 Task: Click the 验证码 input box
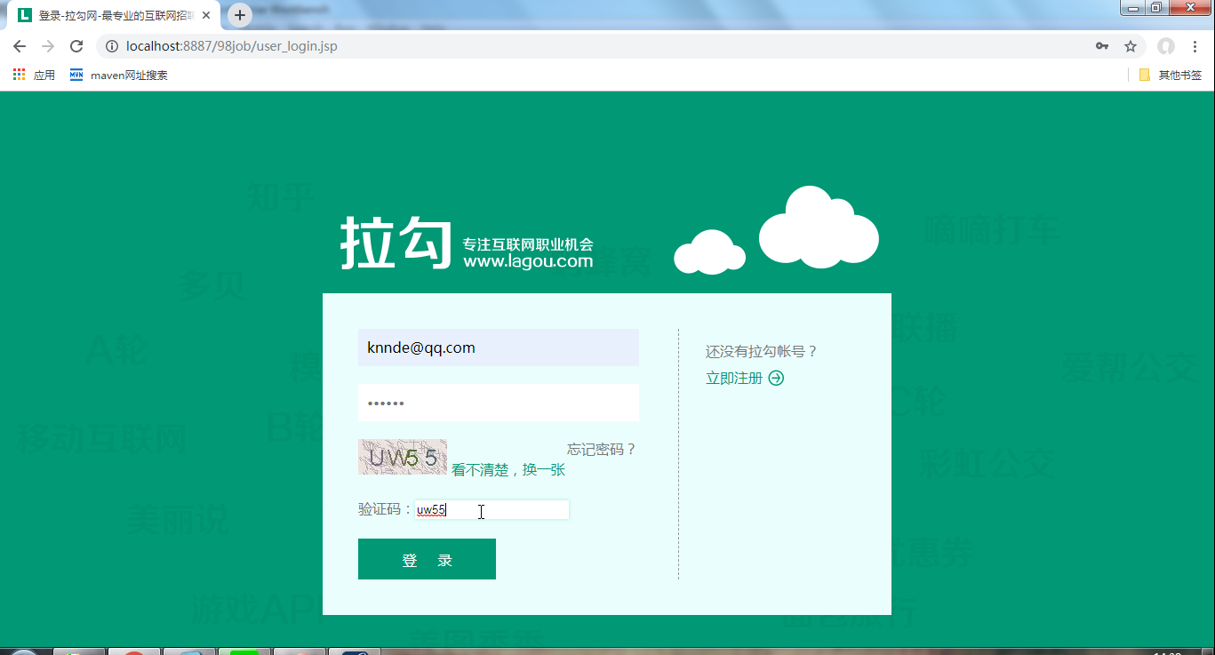pyautogui.click(x=492, y=509)
